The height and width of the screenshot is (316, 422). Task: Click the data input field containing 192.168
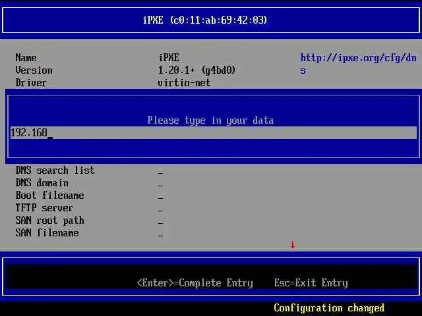point(214,133)
